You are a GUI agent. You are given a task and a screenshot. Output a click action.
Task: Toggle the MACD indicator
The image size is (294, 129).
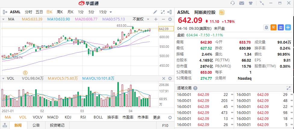(x=53, y=117)
